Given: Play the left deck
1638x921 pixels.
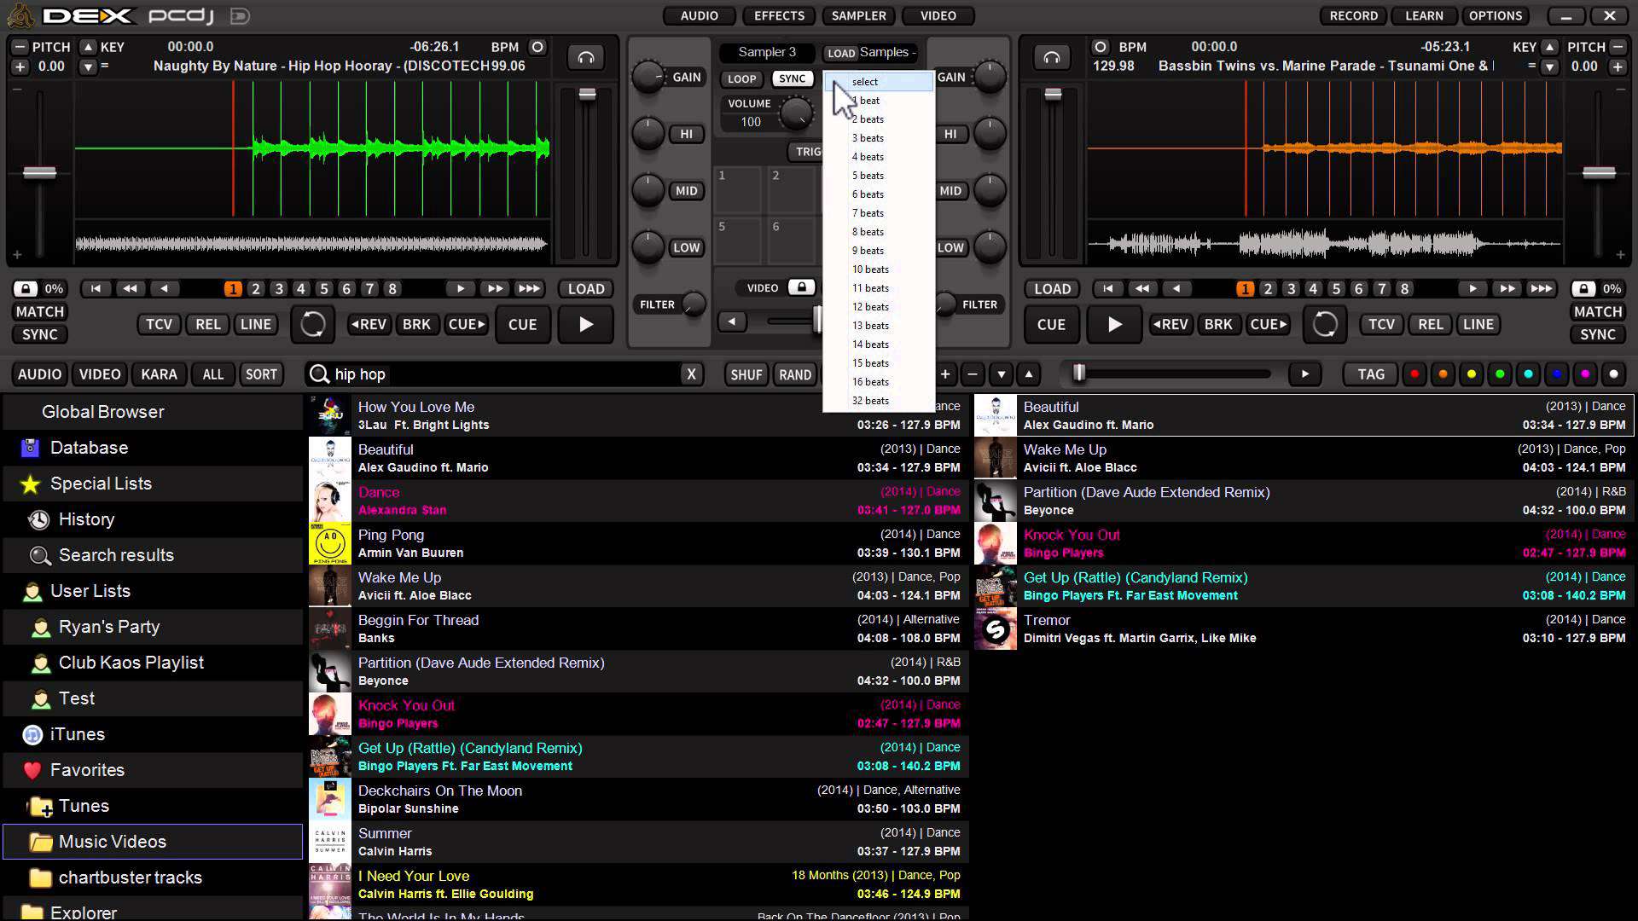Looking at the screenshot, I should pos(585,324).
